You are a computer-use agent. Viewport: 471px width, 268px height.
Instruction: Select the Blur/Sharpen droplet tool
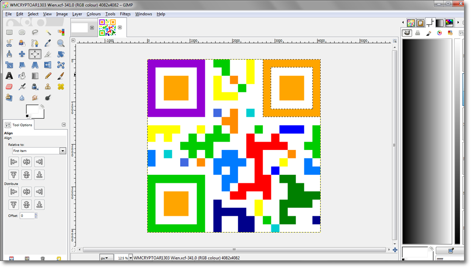pos(22,98)
